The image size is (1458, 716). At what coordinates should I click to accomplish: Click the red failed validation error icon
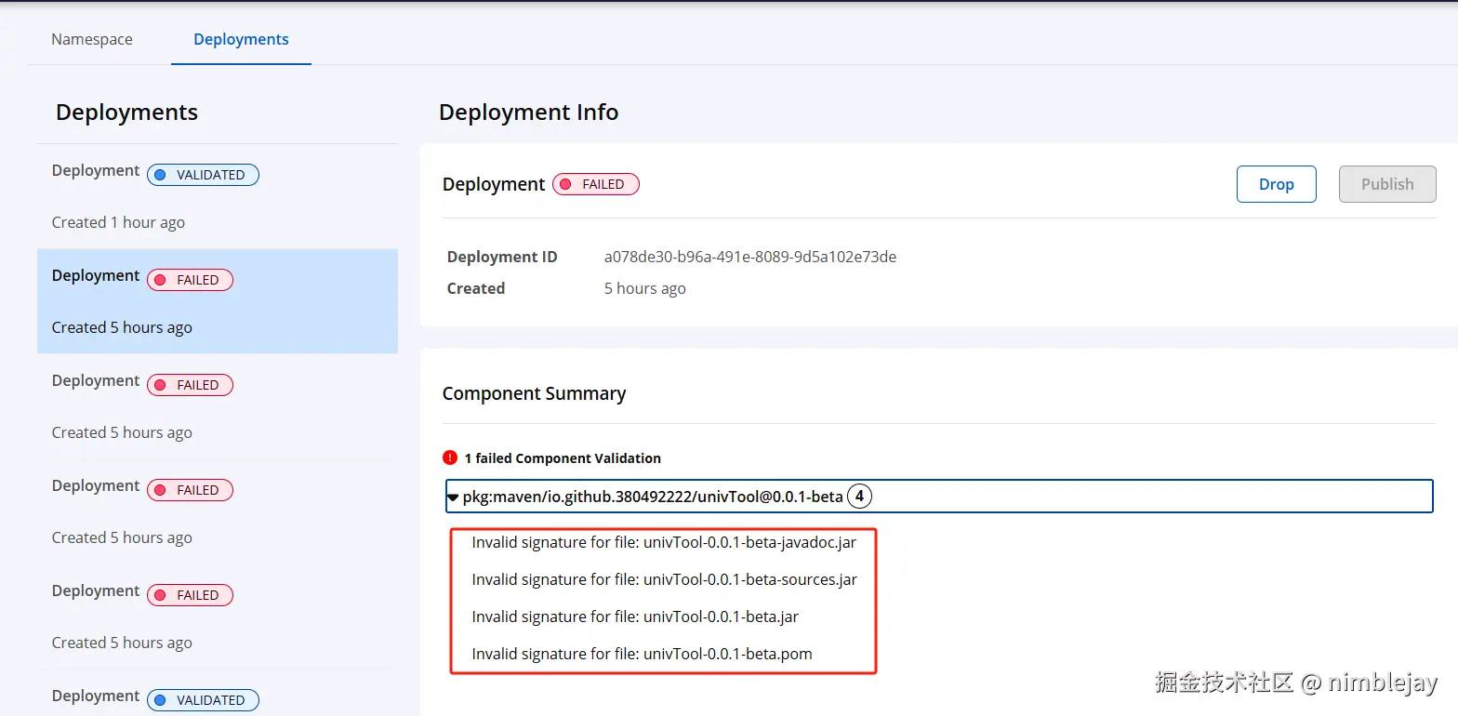(x=450, y=457)
